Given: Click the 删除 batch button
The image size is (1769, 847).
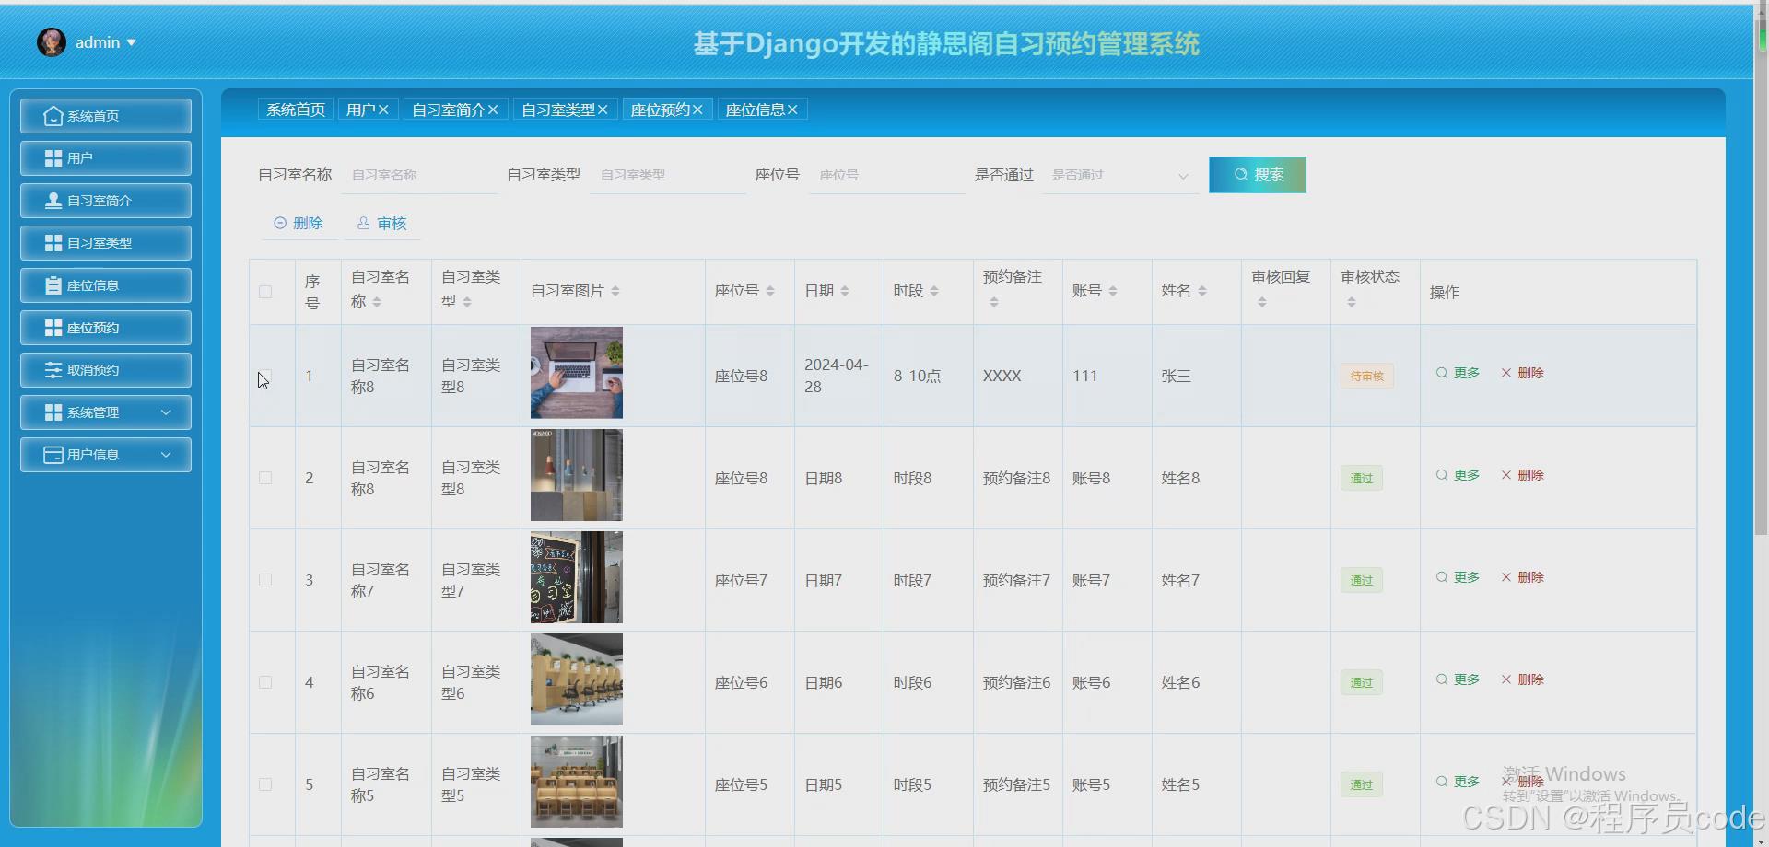Looking at the screenshot, I should pos(299,223).
